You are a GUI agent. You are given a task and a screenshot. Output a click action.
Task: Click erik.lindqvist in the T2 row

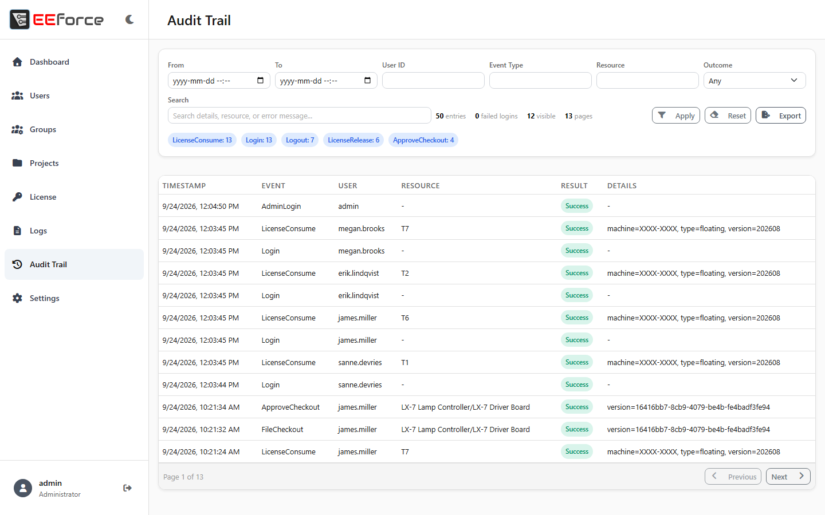pos(359,274)
